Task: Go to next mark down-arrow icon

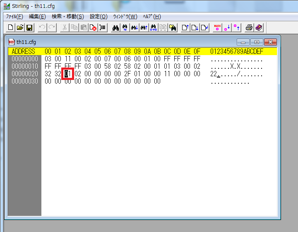Action: (x=227, y=28)
